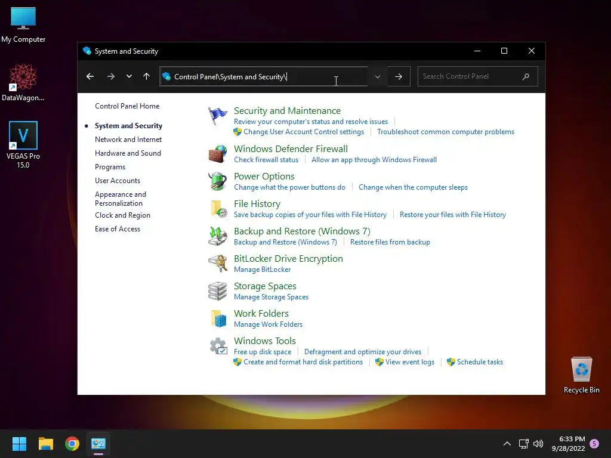Click the Backup and Restore drive icon

tap(217, 236)
